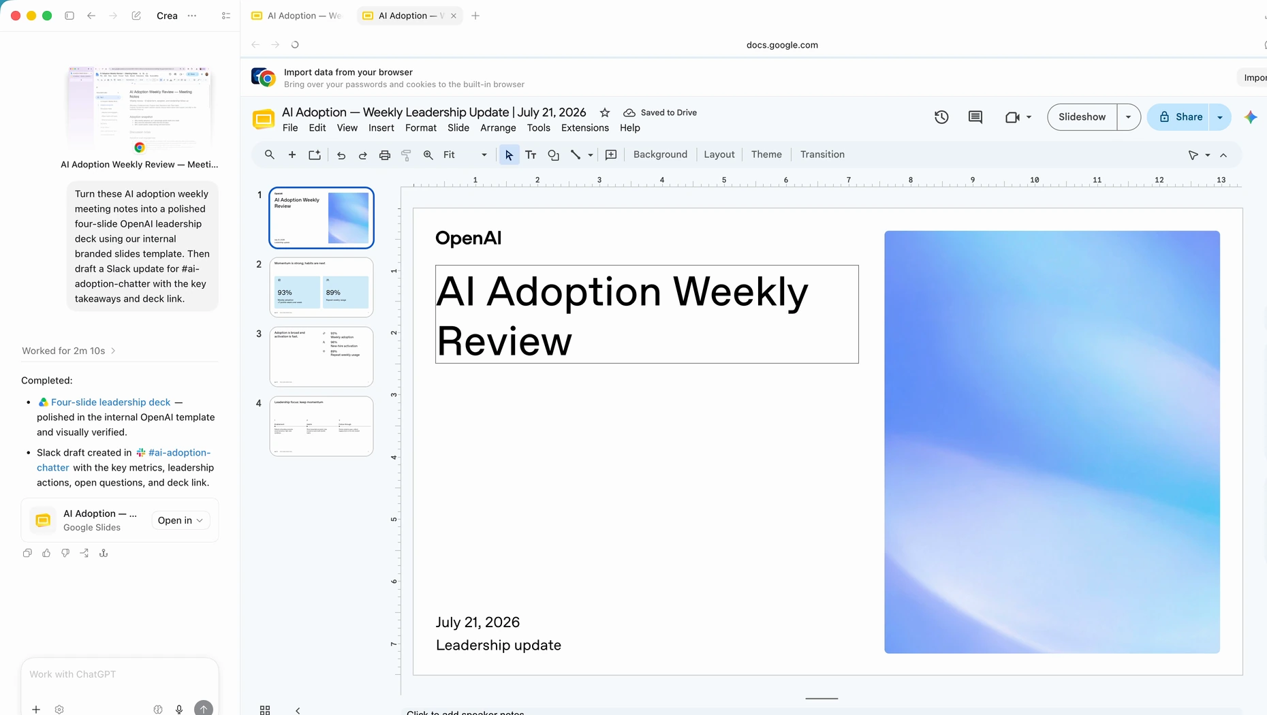This screenshot has height=715, width=1267.
Task: Collapse the filmstrip panel arrow
Action: [298, 710]
